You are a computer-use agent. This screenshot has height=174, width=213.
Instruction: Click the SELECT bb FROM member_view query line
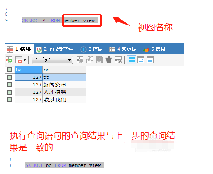tap(64, 165)
